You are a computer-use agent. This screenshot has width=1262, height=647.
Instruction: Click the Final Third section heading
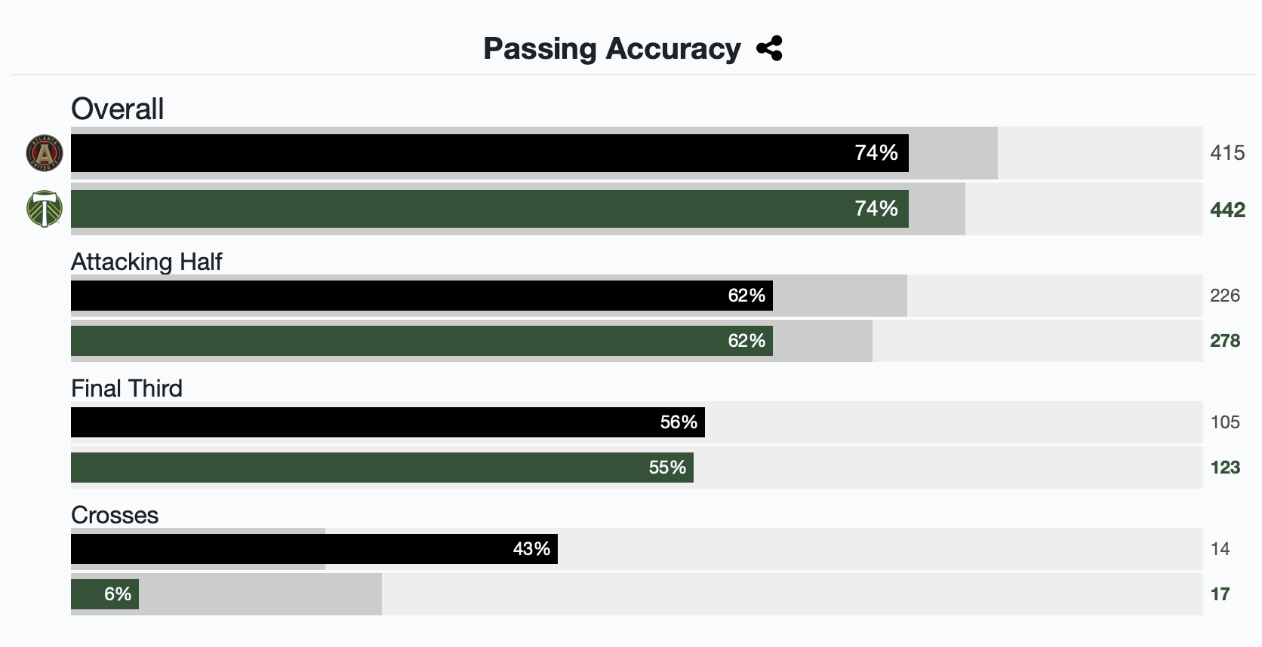(127, 388)
